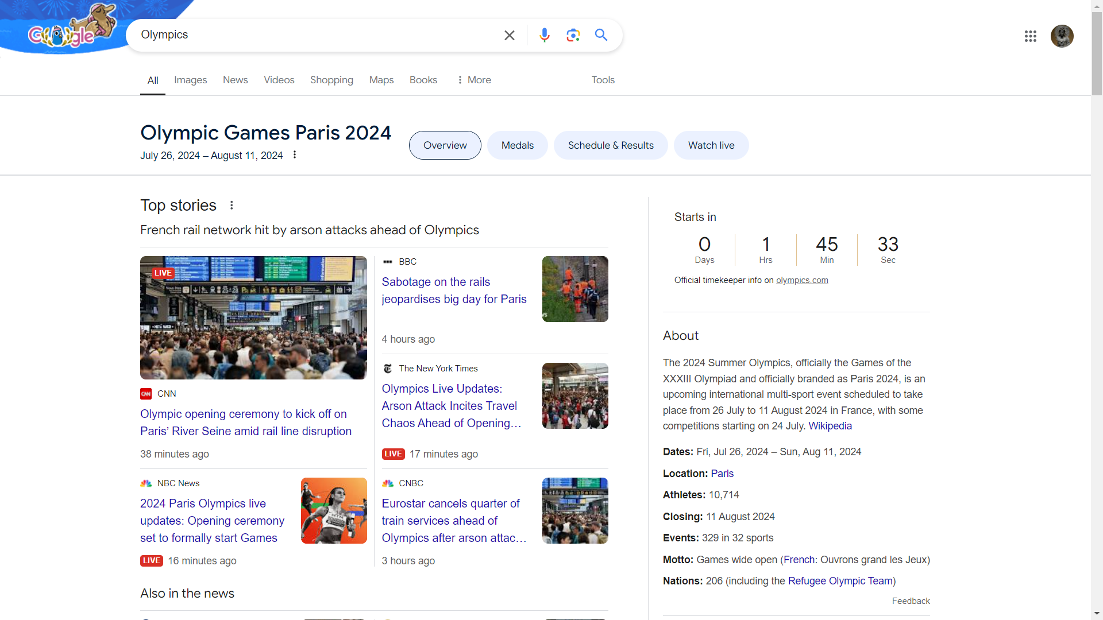Open NYT Olympics Live Updates article
The image size is (1103, 620).
click(452, 406)
